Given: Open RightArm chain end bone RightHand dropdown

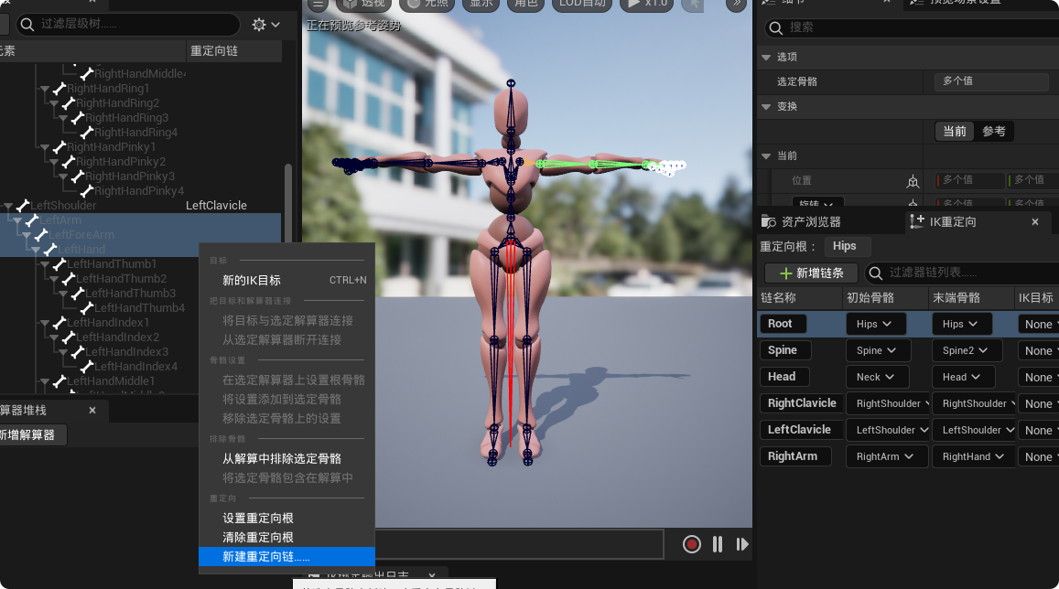Looking at the screenshot, I should coord(973,456).
